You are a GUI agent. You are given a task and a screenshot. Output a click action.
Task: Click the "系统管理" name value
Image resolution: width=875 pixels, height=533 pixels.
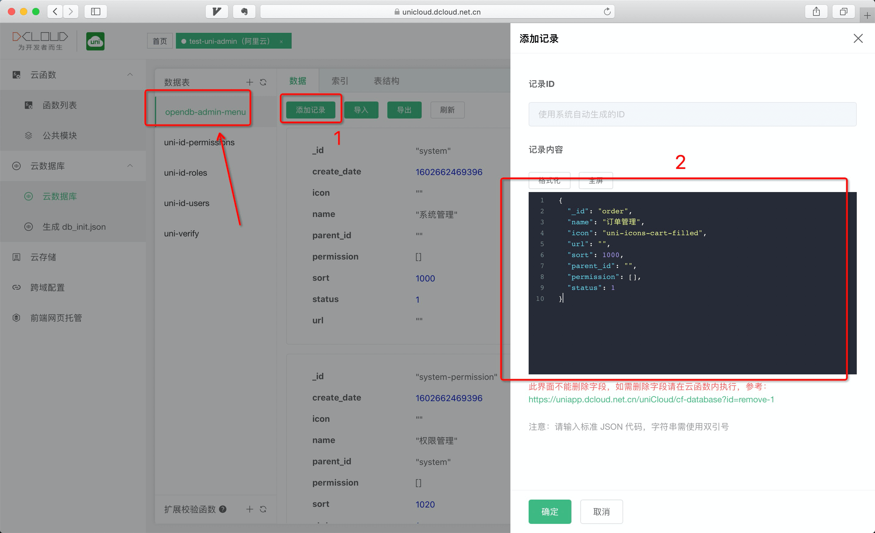pyautogui.click(x=436, y=215)
